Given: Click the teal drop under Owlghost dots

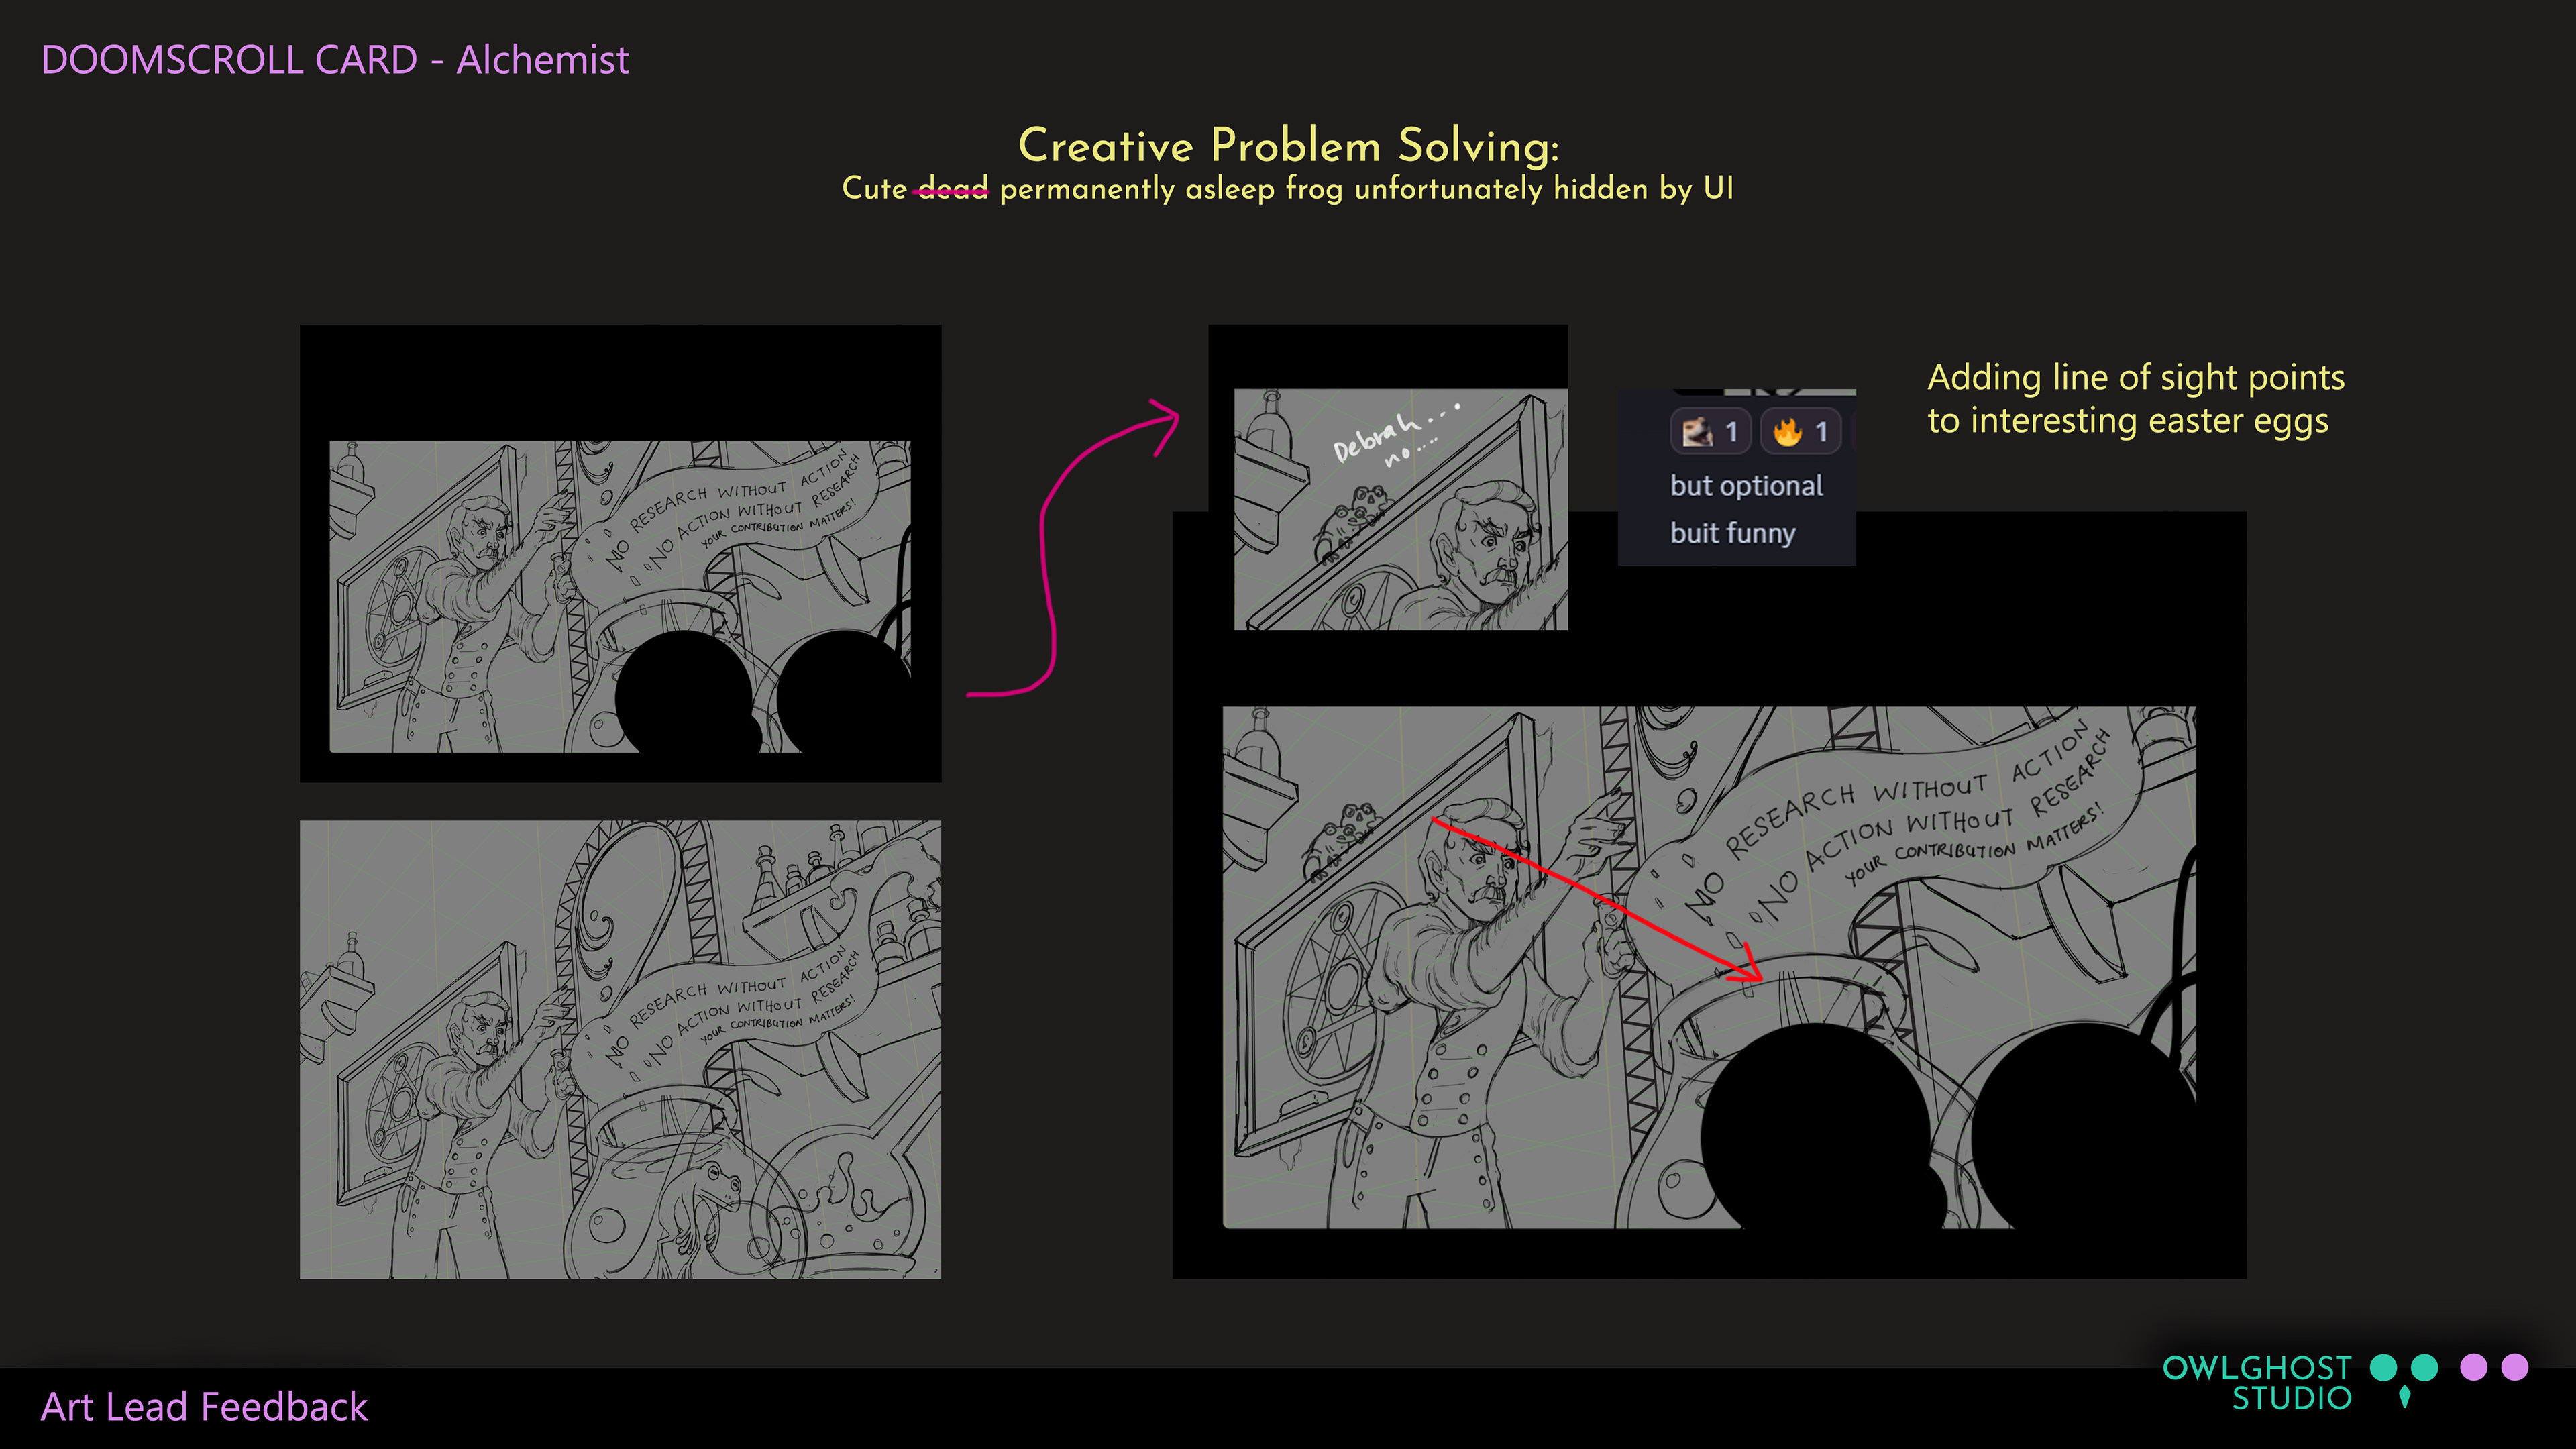Looking at the screenshot, I should [2404, 1397].
